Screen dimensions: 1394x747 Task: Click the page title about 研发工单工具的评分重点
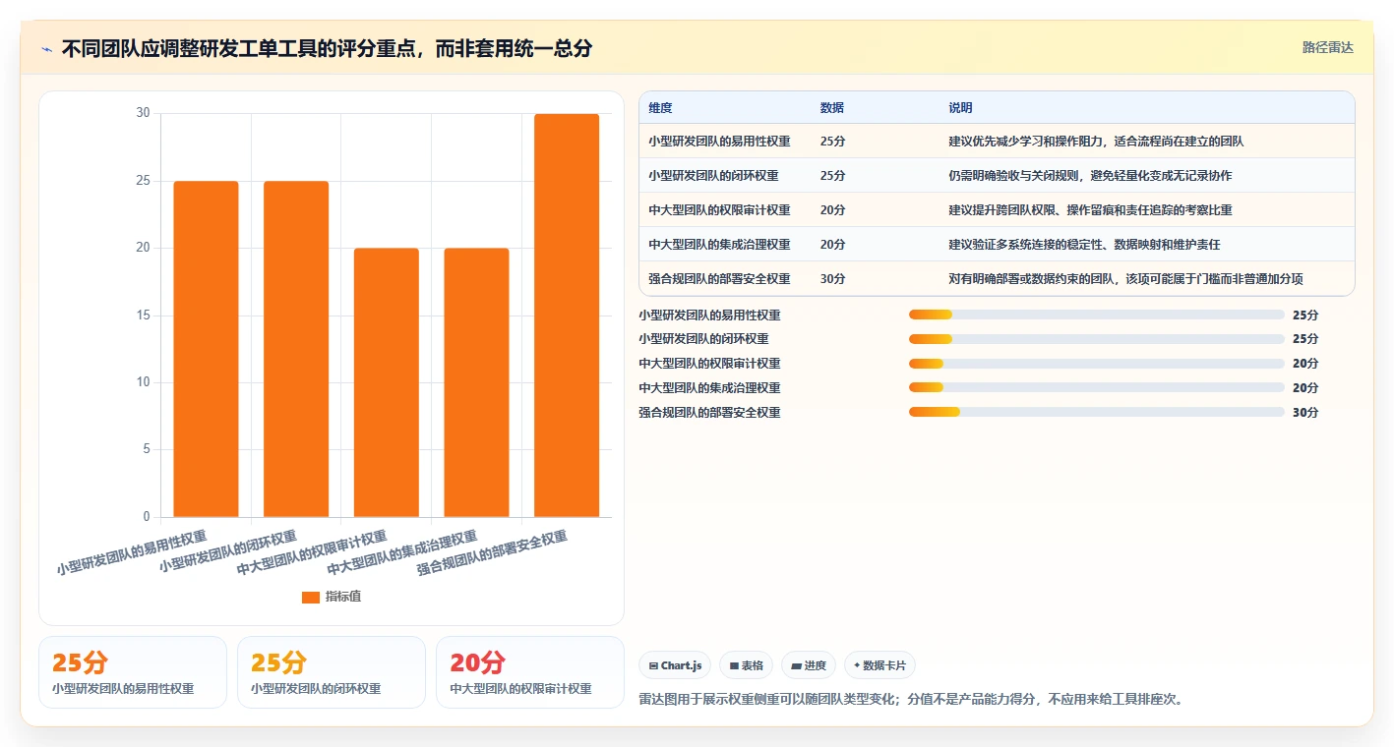click(327, 49)
